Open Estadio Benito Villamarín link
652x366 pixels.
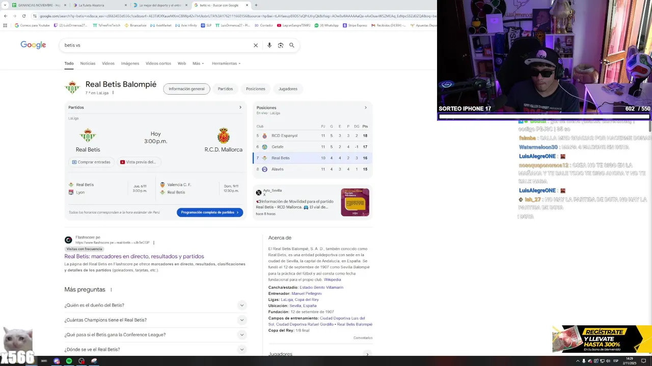coord(321,287)
